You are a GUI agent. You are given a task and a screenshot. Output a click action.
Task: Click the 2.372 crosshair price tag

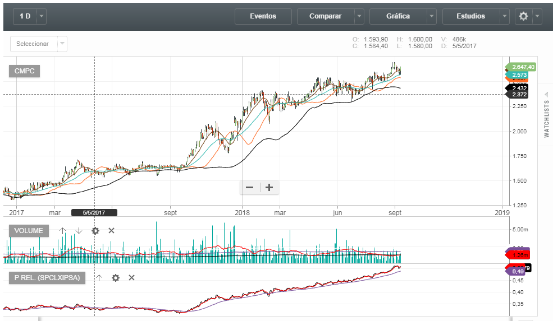click(517, 94)
